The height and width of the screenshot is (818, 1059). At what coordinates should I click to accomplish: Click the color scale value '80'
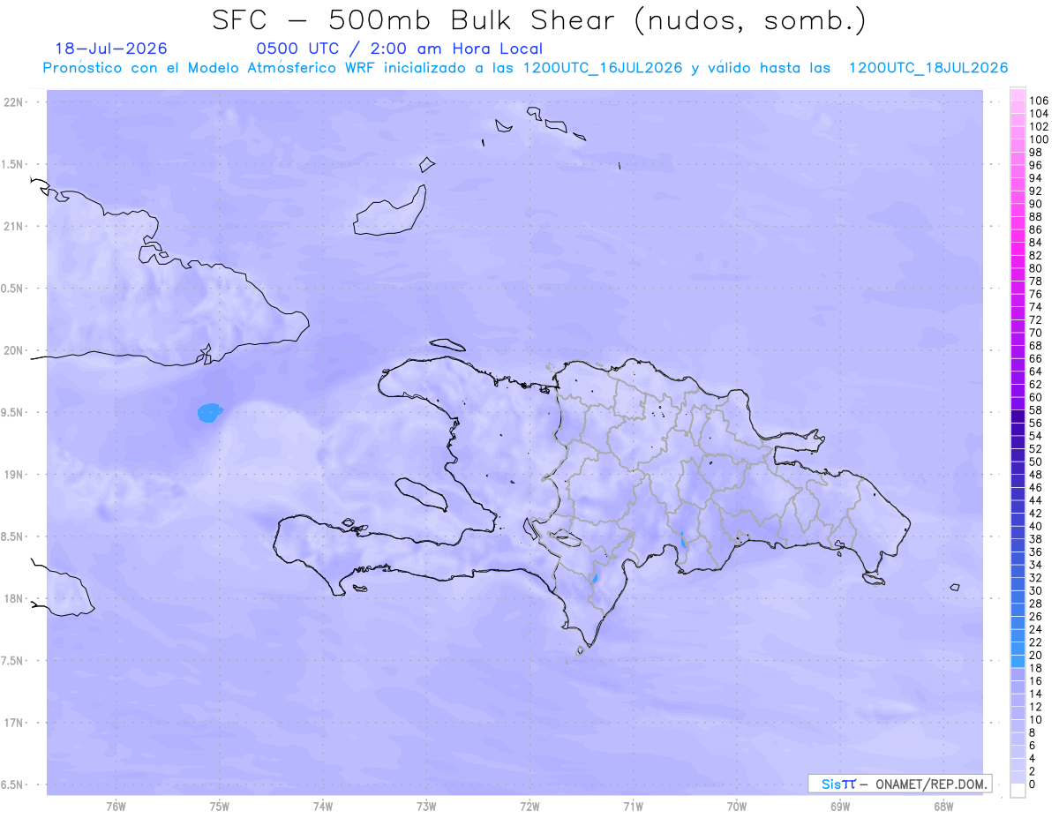click(1036, 268)
